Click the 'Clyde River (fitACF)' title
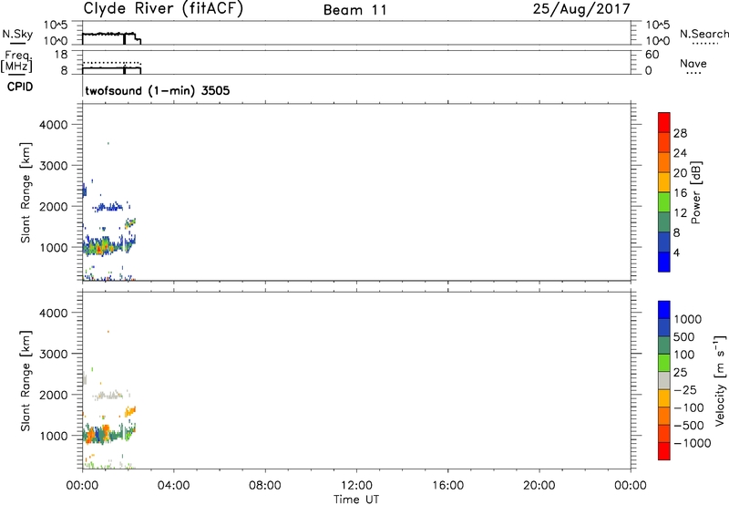 coord(163,9)
